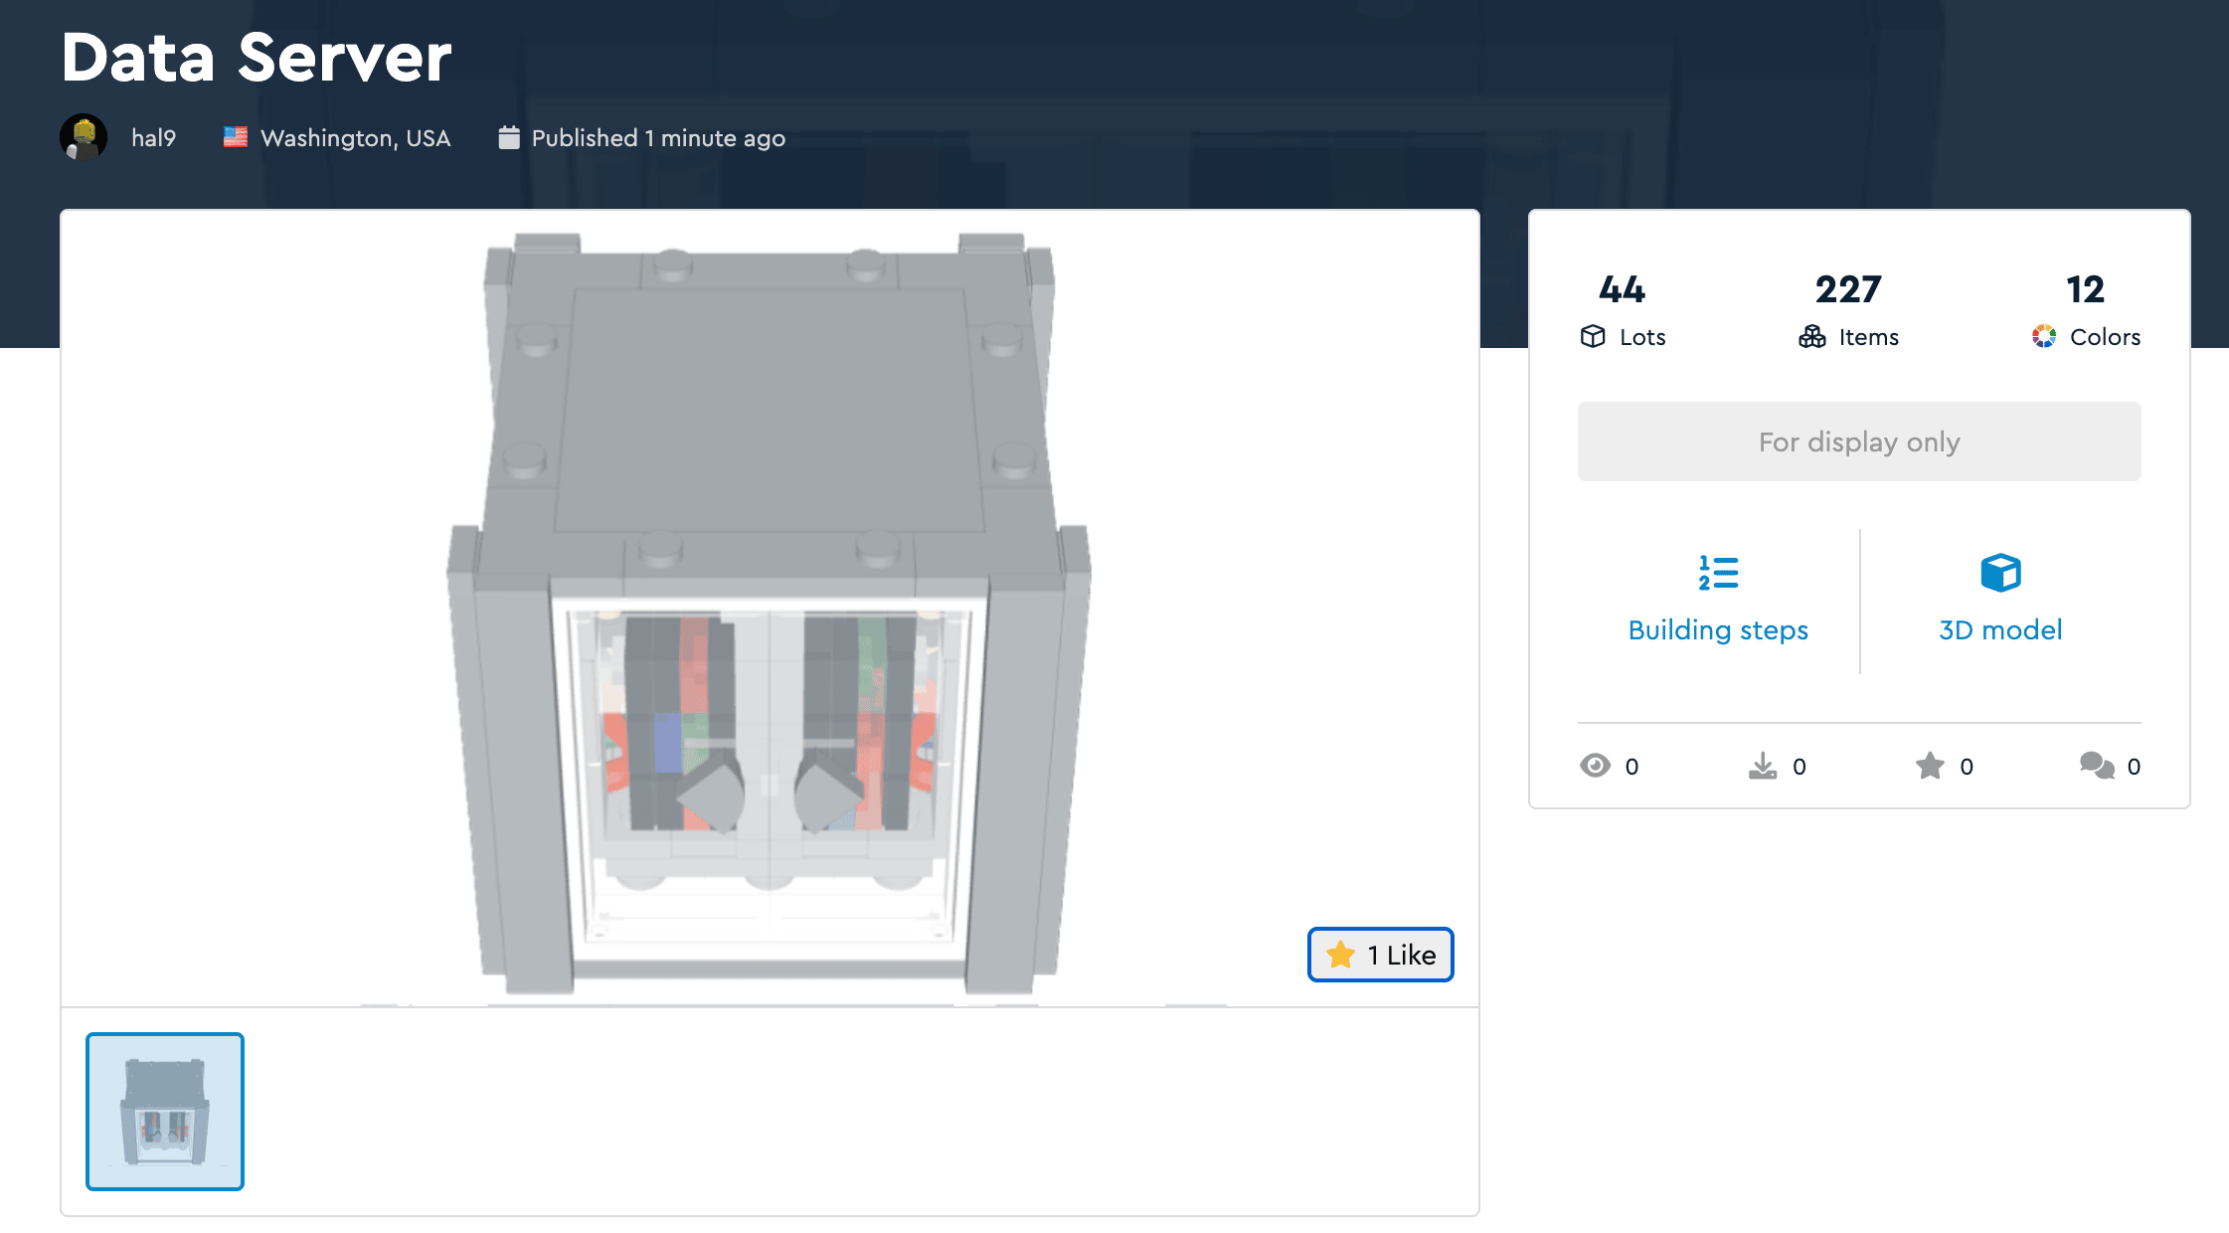Viewport: 2229px width, 1233px height.
Task: Click the calendar icon beside Published
Action: coord(509,137)
